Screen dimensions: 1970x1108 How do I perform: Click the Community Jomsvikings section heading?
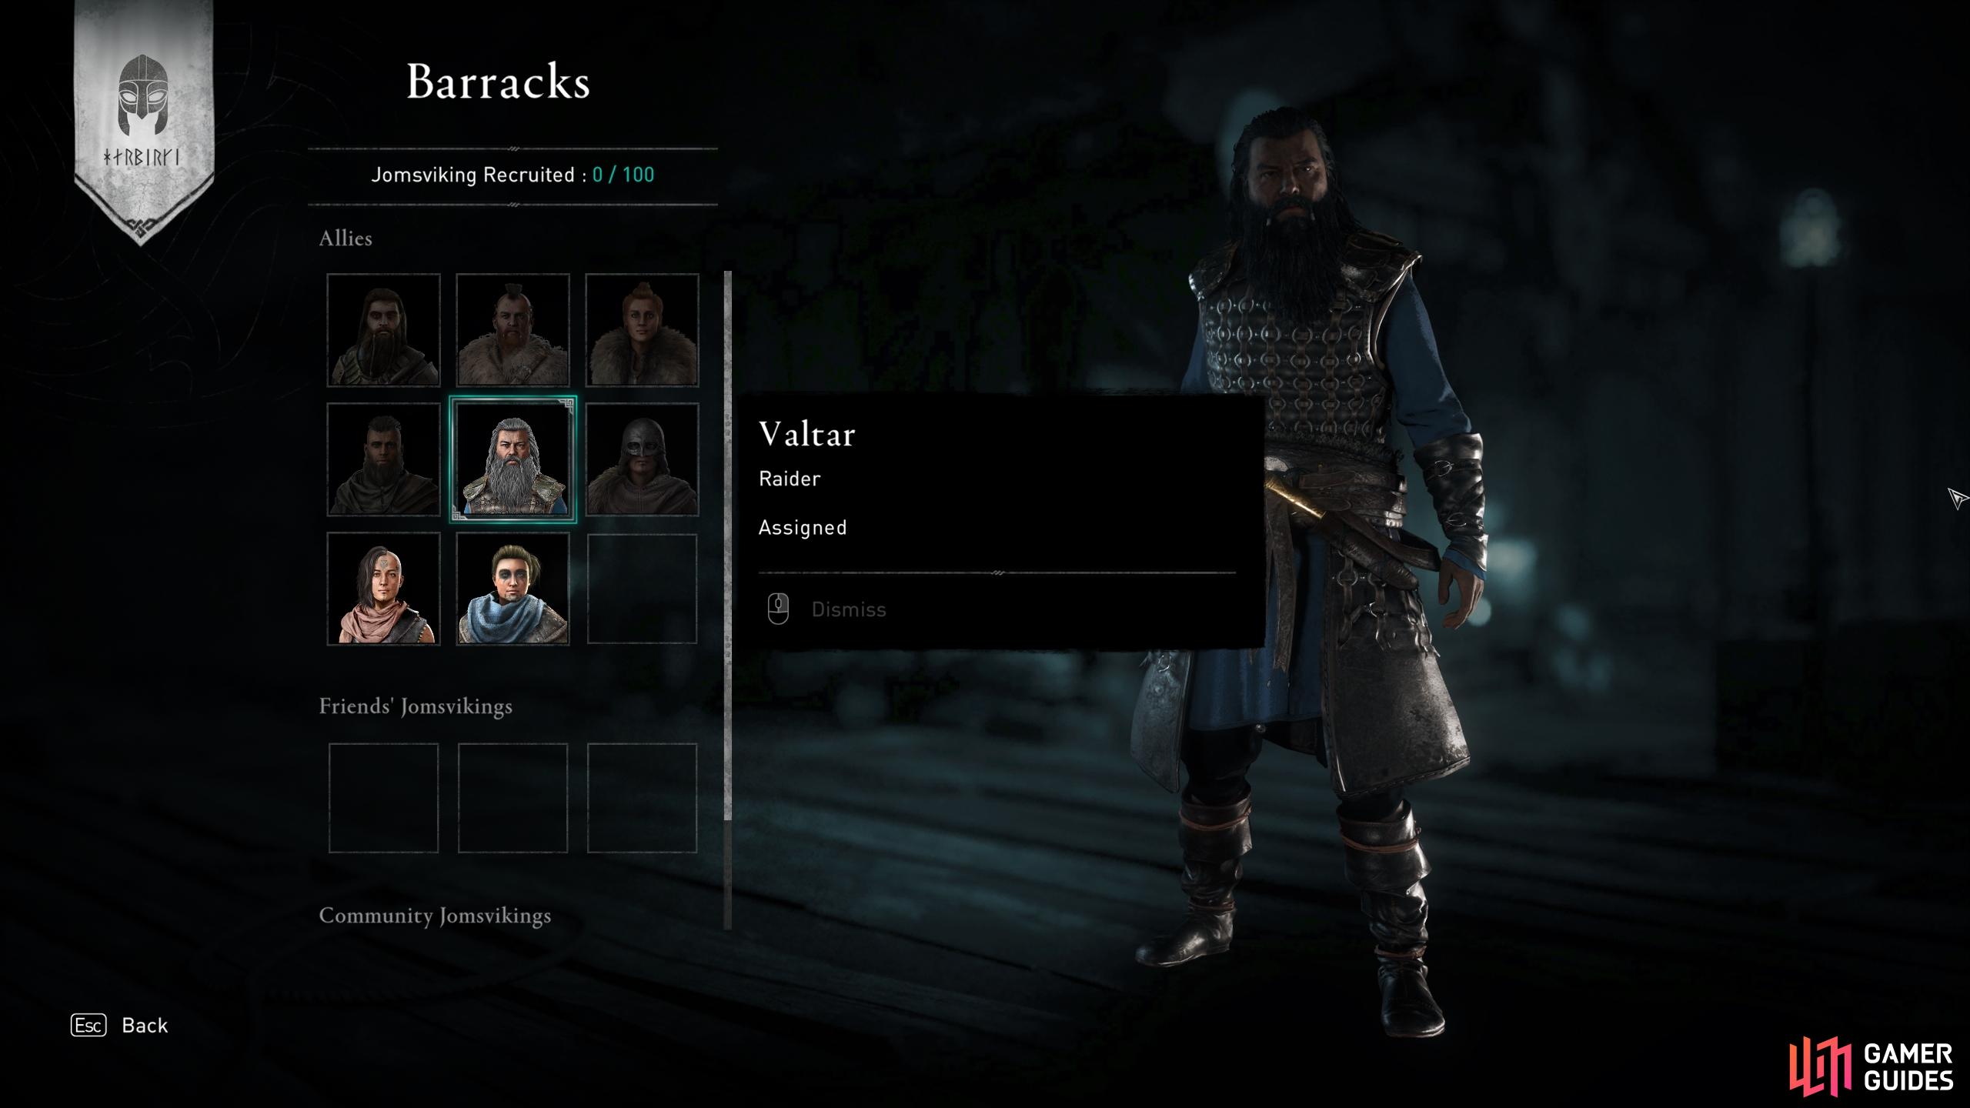435,916
